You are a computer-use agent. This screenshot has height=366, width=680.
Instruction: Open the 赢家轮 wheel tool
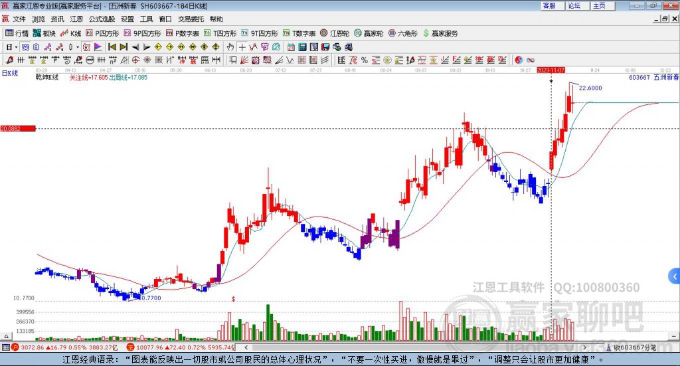point(369,33)
